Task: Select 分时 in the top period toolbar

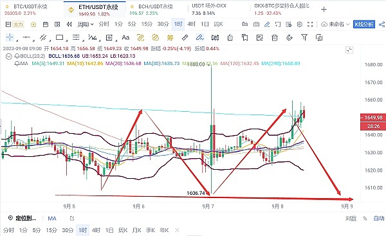Action: click(104, 24)
